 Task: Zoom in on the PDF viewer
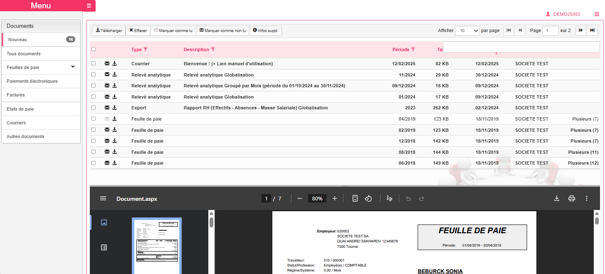click(x=335, y=199)
